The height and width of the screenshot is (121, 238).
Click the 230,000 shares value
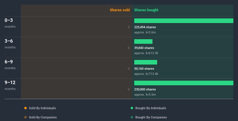coord(145,90)
